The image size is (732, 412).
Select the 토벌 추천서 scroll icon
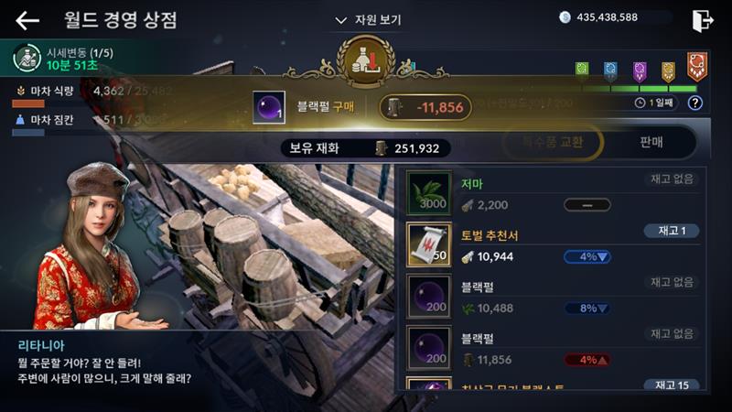point(428,244)
